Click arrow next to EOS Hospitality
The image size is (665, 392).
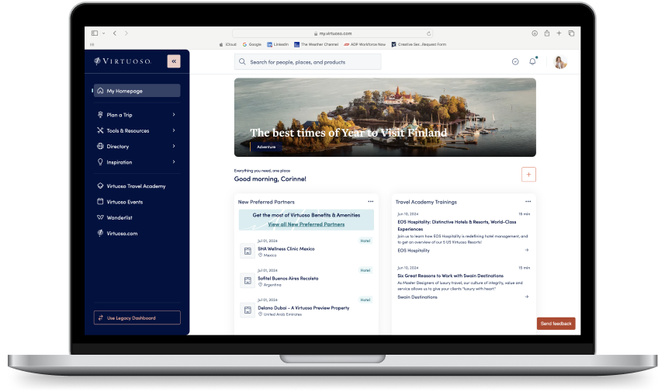(x=527, y=250)
